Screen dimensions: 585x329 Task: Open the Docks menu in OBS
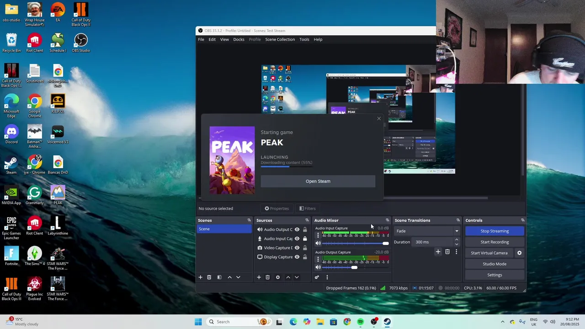[239, 39]
